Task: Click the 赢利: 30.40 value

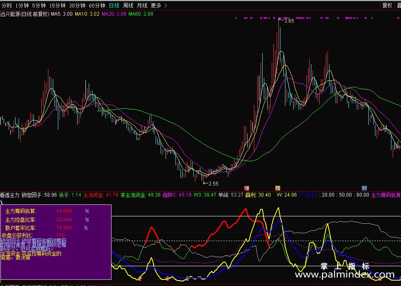Action: pyautogui.click(x=258, y=195)
